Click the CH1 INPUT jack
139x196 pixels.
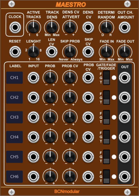(x=33, y=78)
